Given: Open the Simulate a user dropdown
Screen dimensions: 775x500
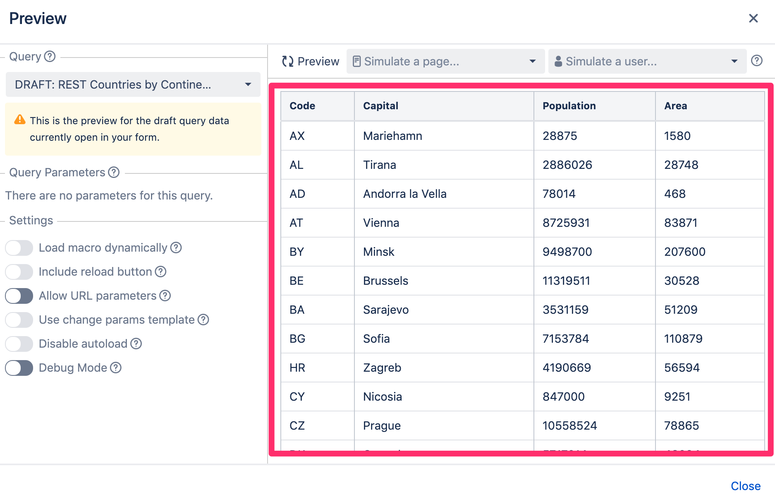Looking at the screenshot, I should point(647,61).
